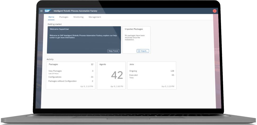The width and height of the screenshot is (257, 125).
Task: Click the timestamp in the Jobs tile
Action: pyautogui.click(x=168, y=86)
